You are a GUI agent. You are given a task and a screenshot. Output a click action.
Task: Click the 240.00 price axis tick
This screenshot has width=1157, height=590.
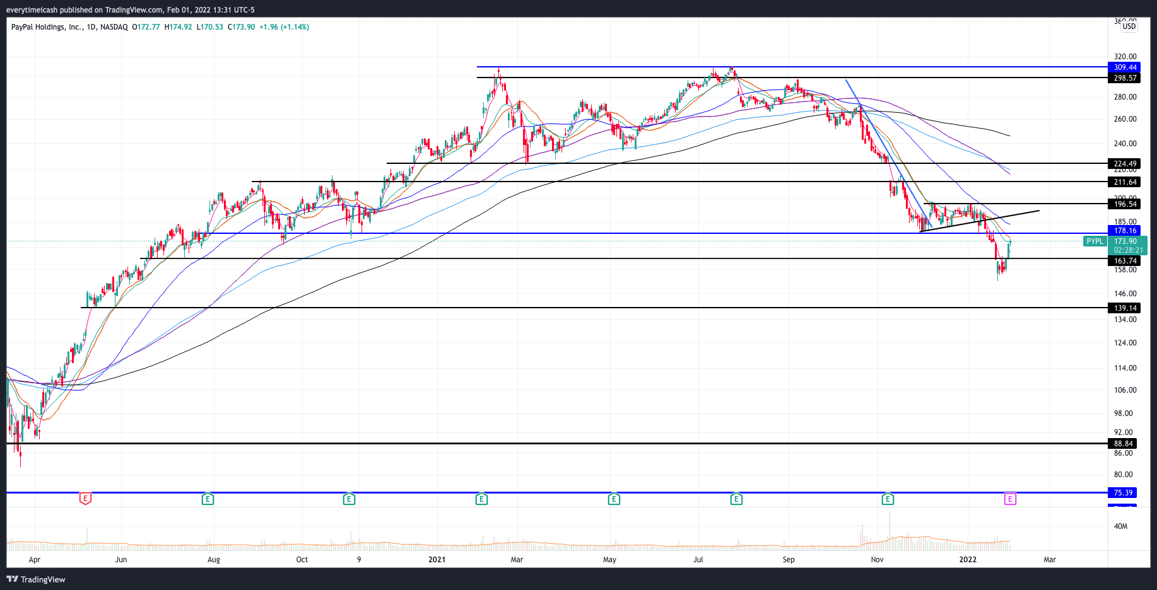coord(1125,144)
